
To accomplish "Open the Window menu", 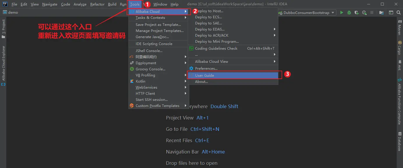I will [x=160, y=4].
